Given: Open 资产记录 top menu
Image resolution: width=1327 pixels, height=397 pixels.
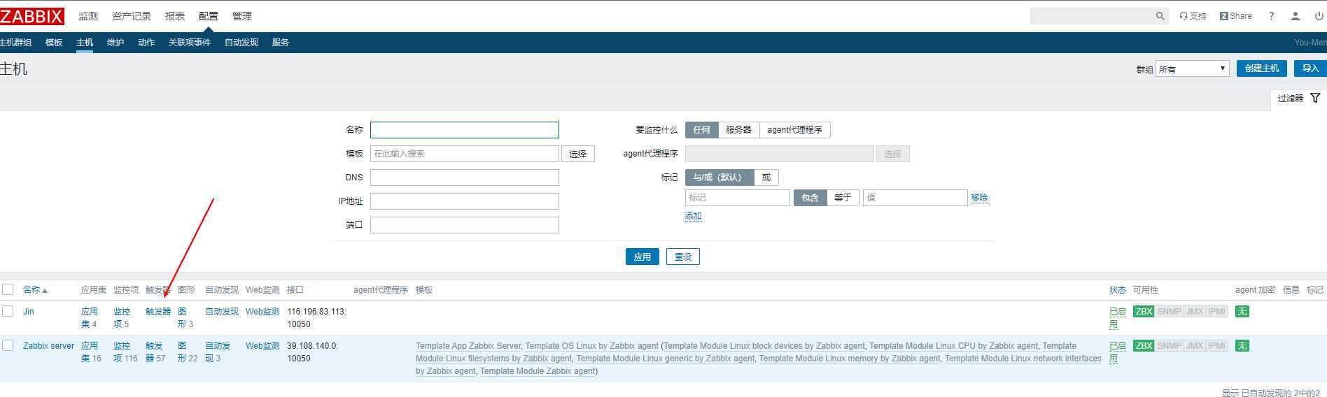Looking at the screenshot, I should 132,16.
